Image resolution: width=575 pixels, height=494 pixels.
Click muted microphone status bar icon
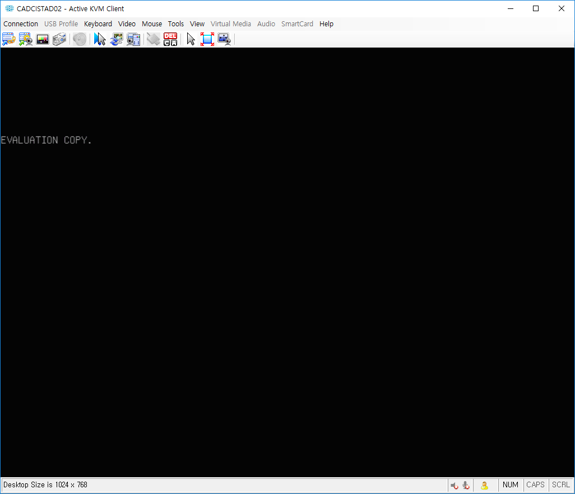click(x=466, y=485)
